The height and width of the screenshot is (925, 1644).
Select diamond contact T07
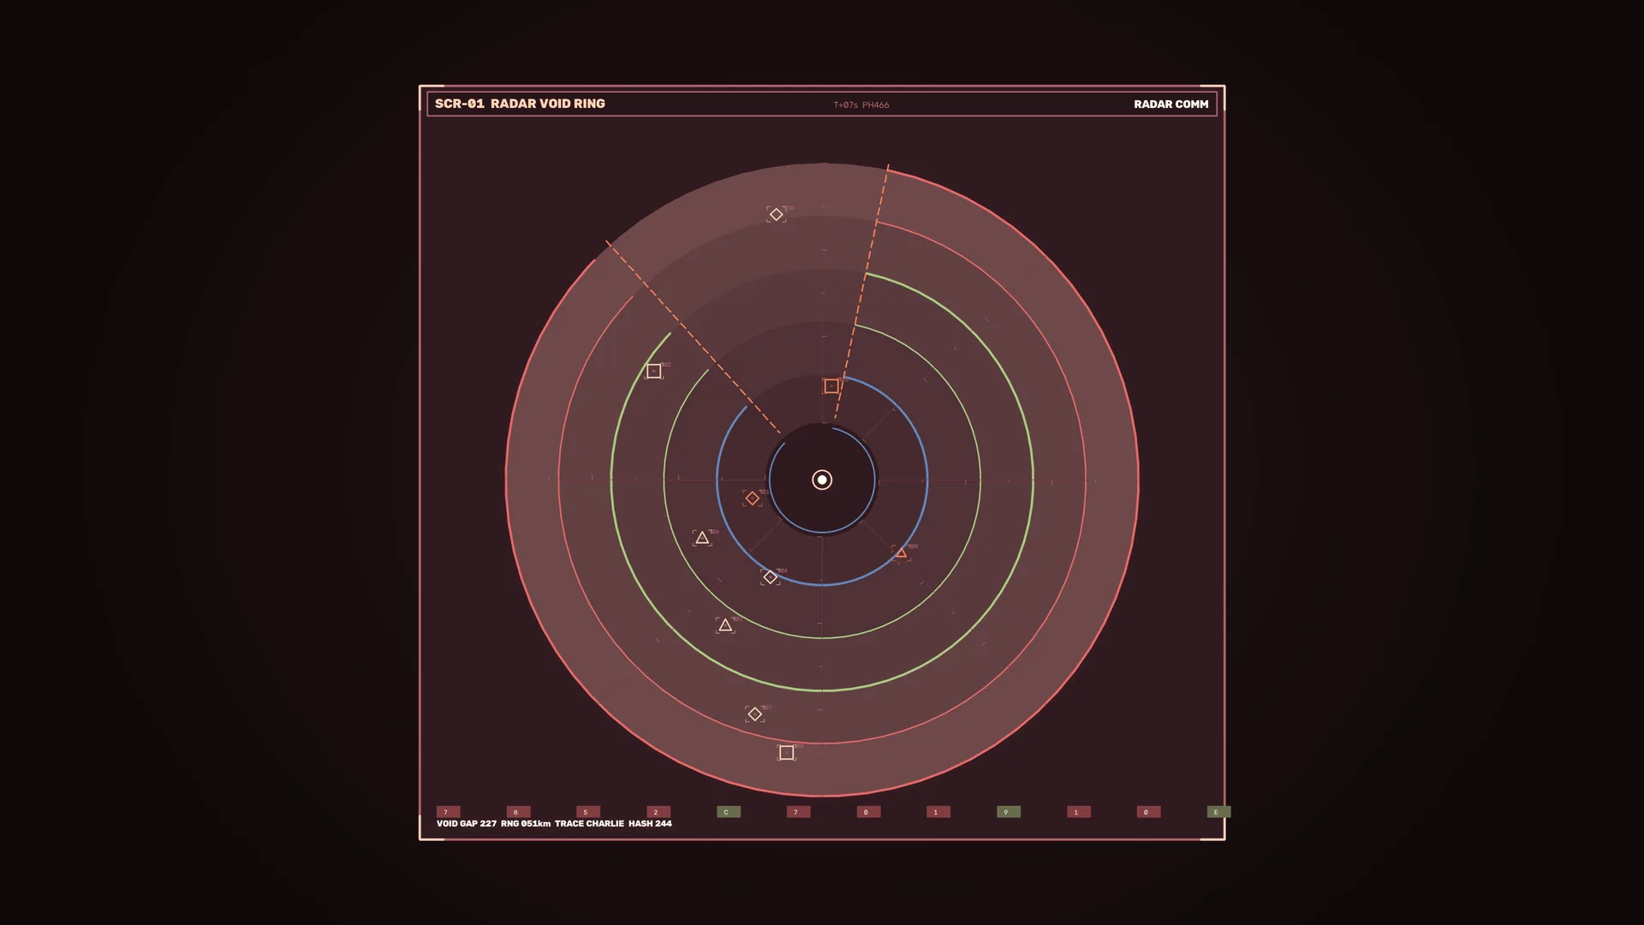pos(754,713)
